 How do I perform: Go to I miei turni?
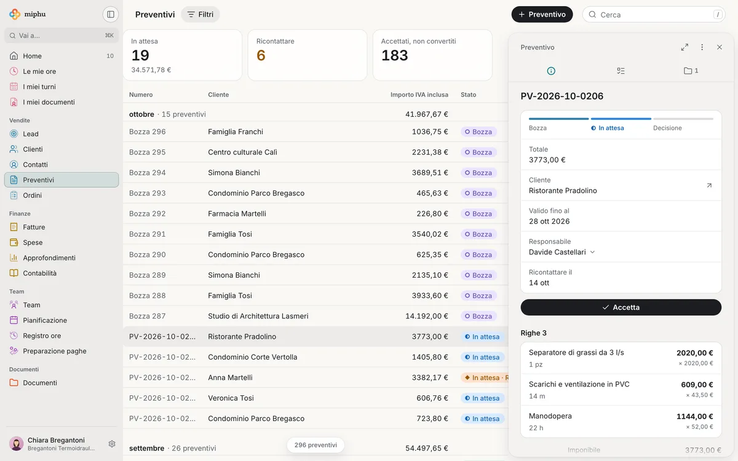click(61, 87)
